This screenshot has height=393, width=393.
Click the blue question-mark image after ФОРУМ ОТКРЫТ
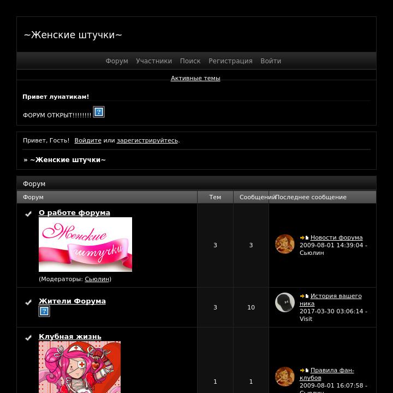(99, 112)
